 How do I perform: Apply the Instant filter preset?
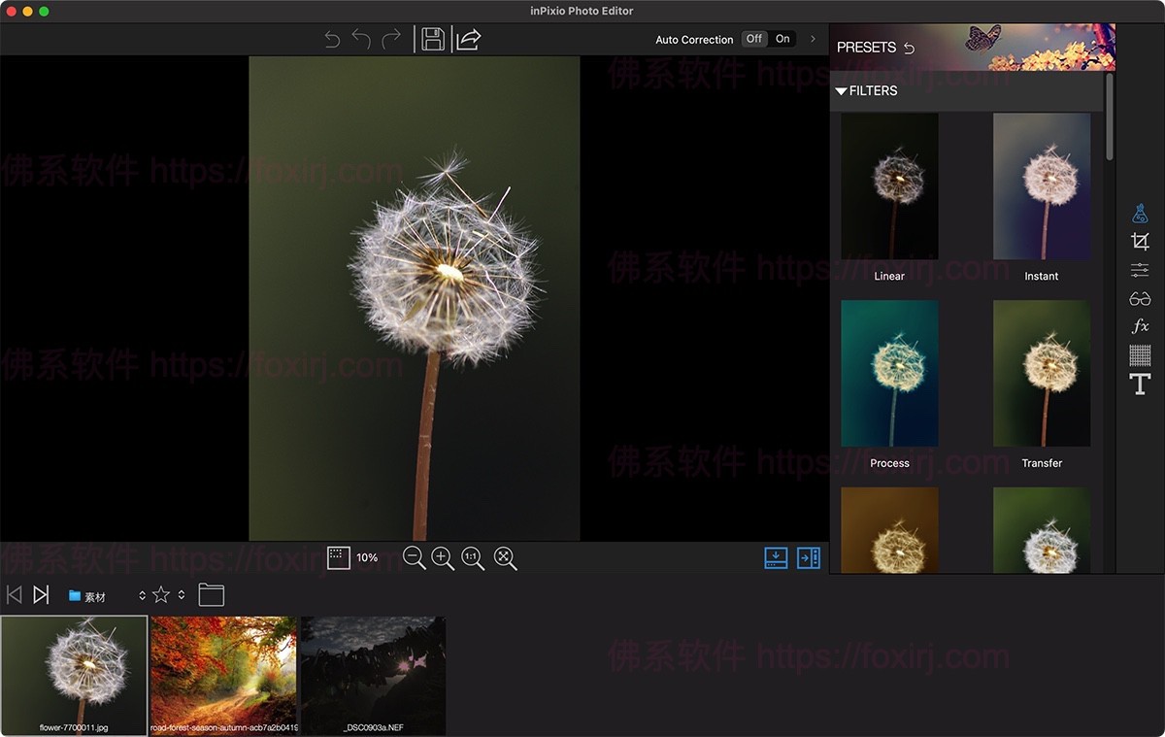coord(1041,186)
